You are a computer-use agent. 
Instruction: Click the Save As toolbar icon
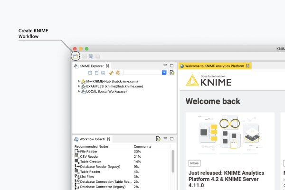tap(91, 57)
